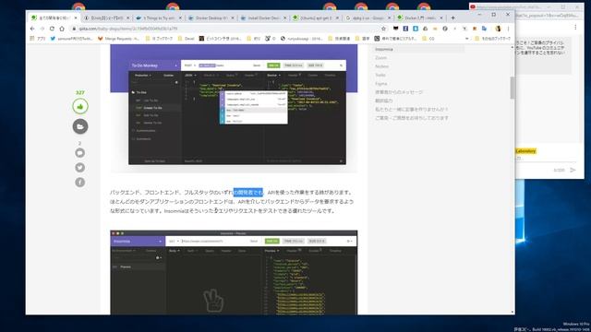The image size is (591, 332).
Task: Go back with browser back arrow
Action: click(x=32, y=29)
